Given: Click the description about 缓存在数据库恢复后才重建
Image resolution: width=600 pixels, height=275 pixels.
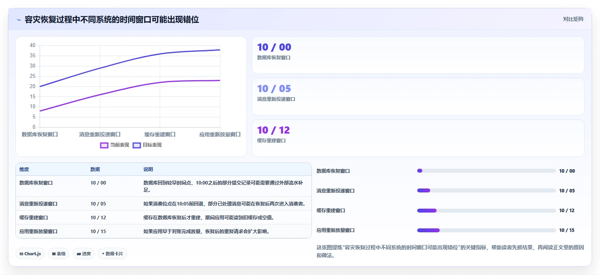Looking at the screenshot, I should point(209,218).
